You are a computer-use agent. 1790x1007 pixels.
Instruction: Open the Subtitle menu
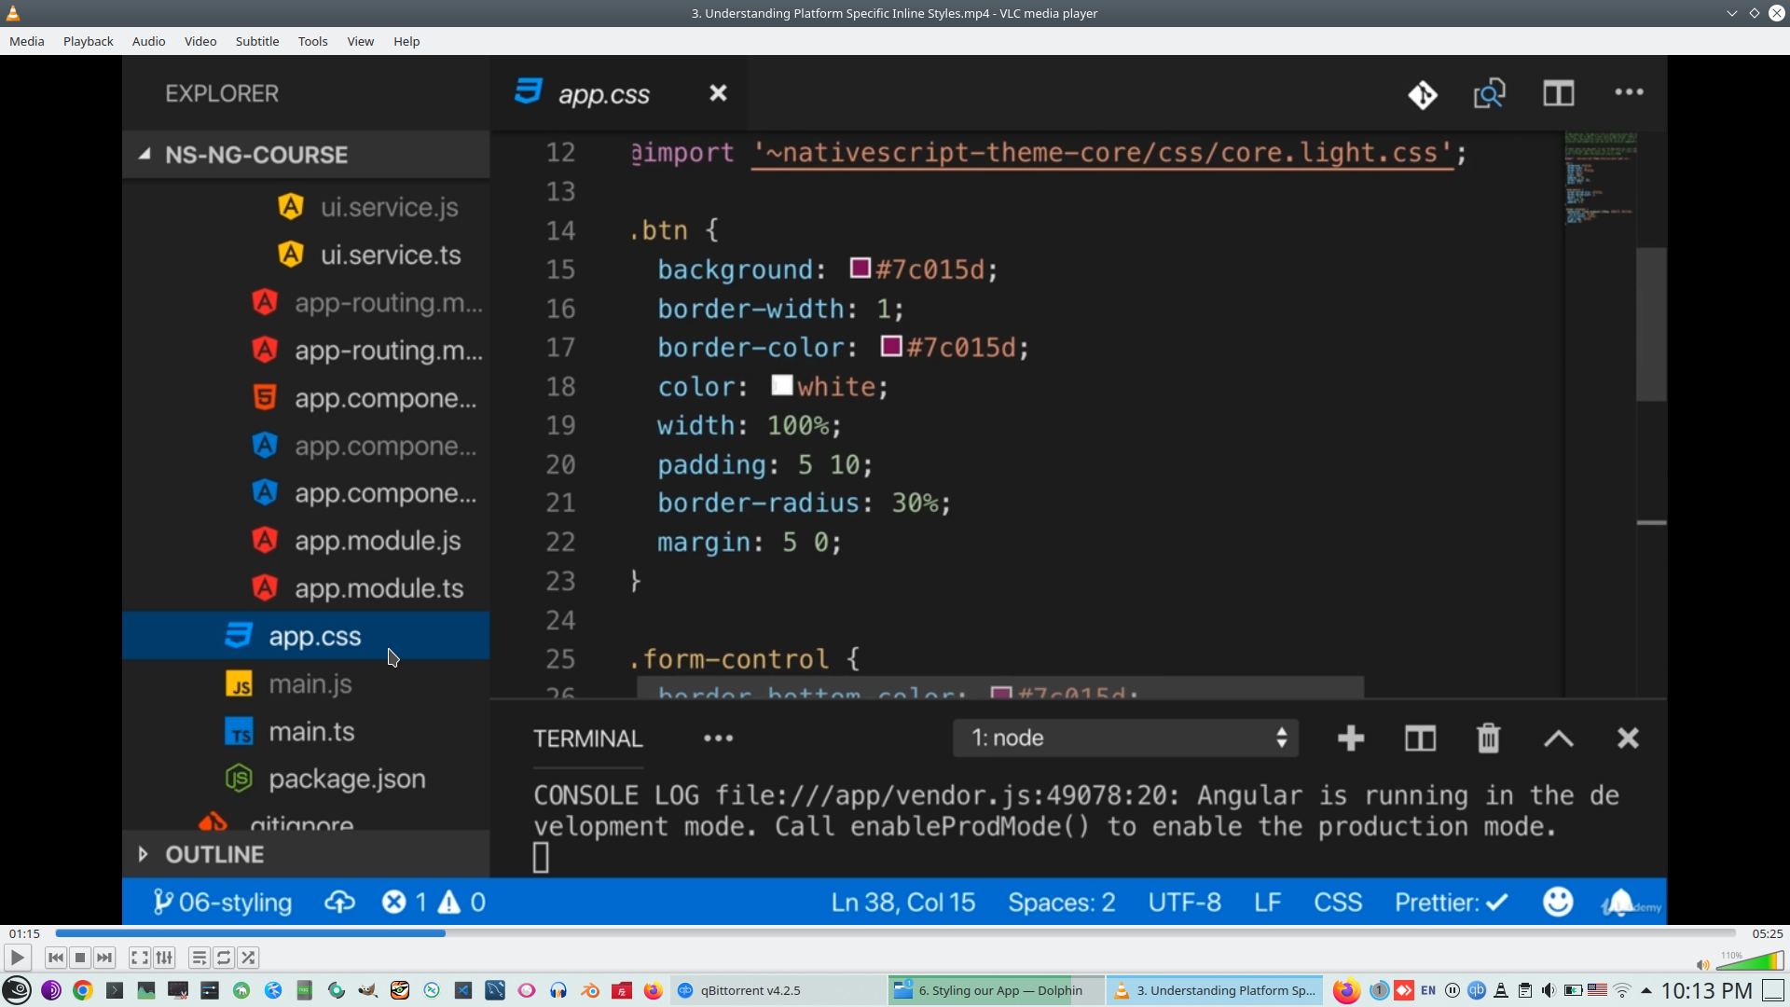pos(256,41)
